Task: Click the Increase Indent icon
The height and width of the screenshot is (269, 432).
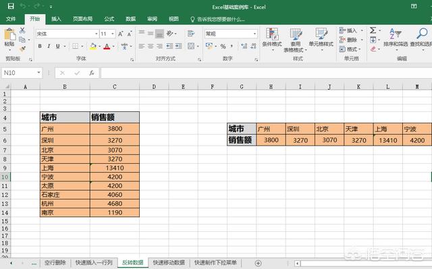Action: coord(179,47)
